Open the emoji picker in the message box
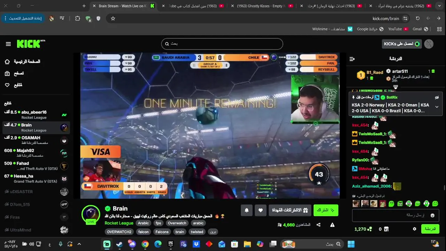 [432, 215]
